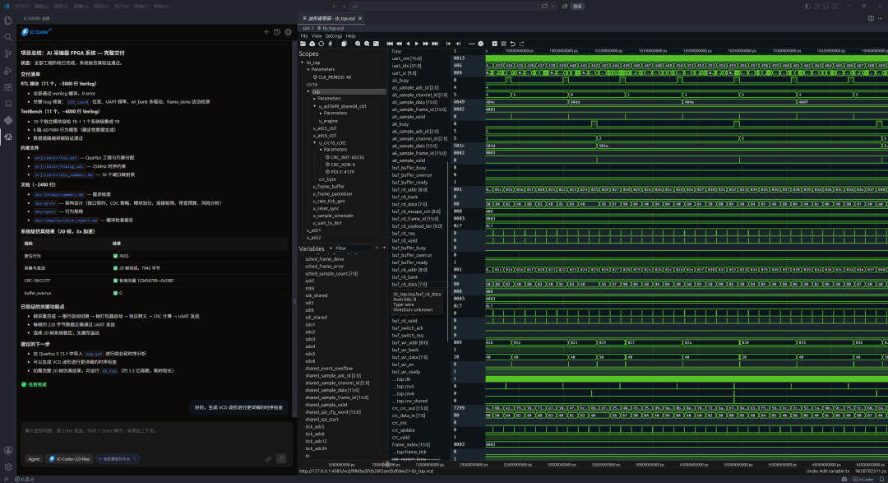Collapse the u_crc16_ccitt scope node

pyautogui.click(x=314, y=142)
